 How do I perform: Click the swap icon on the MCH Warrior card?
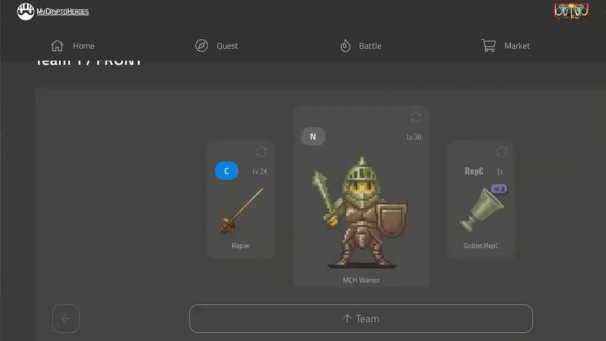tap(416, 117)
